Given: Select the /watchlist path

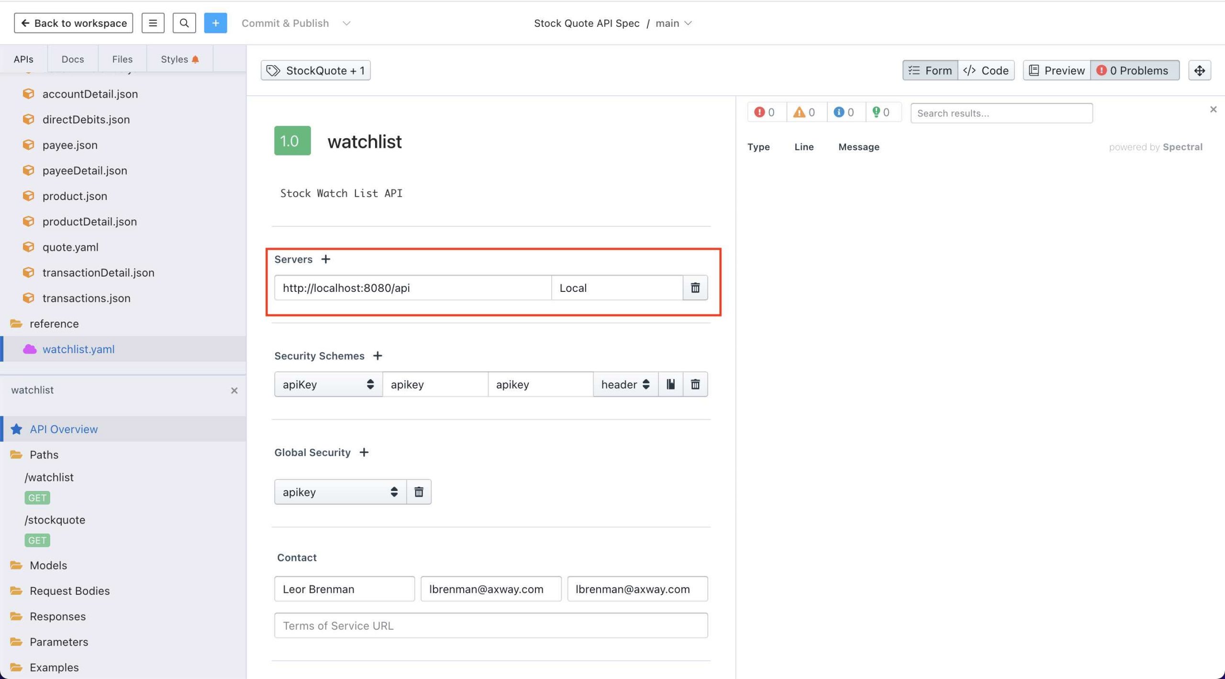Looking at the screenshot, I should (49, 477).
